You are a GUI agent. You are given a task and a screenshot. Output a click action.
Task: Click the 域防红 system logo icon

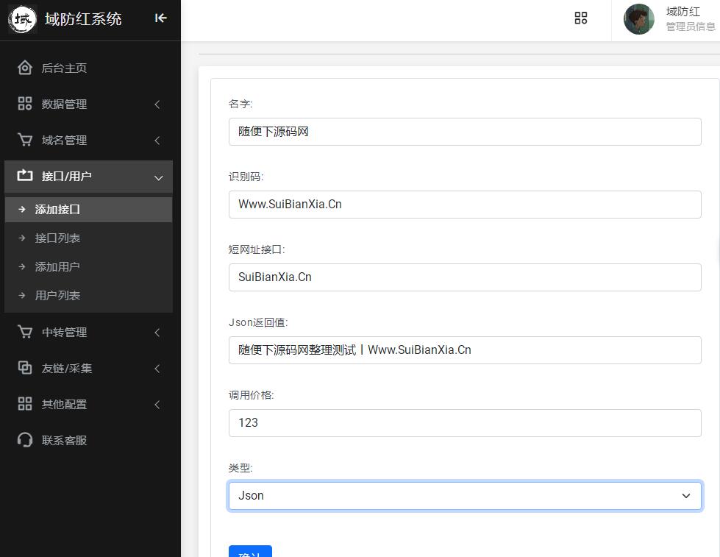coord(22,19)
